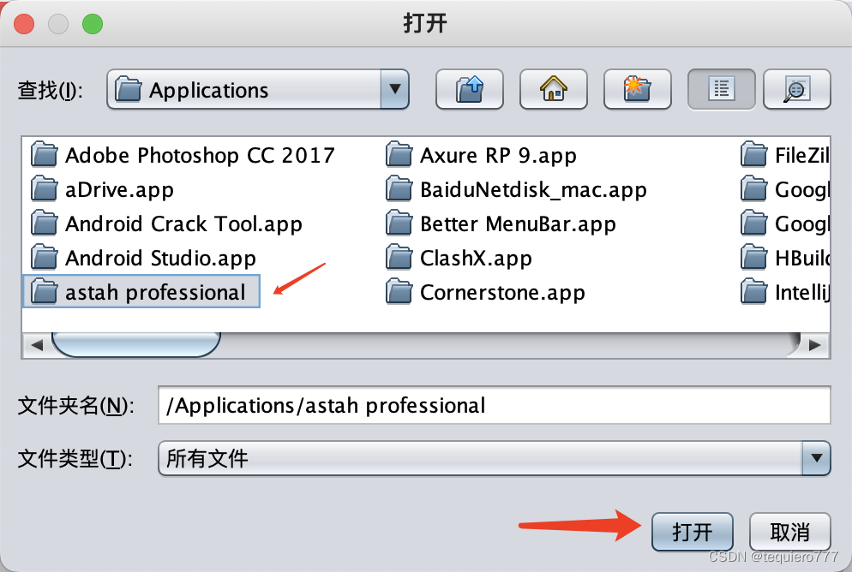Click folder icon beside BaiduNetdisk_mac.app
Screen dimensions: 852x572
(x=399, y=188)
